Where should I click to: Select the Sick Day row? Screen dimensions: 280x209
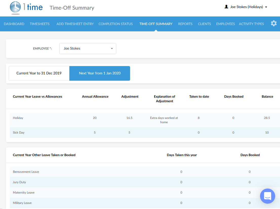click(19, 133)
